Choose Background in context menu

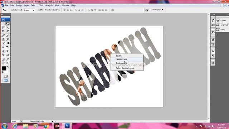[x=127, y=63]
